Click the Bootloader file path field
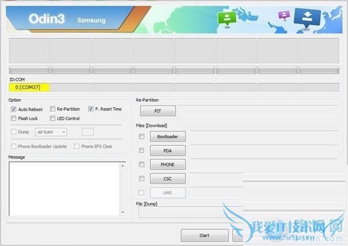 (x=264, y=137)
